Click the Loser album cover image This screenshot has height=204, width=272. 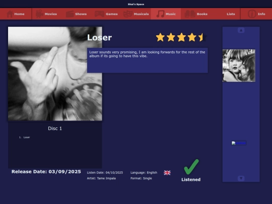click(55, 74)
